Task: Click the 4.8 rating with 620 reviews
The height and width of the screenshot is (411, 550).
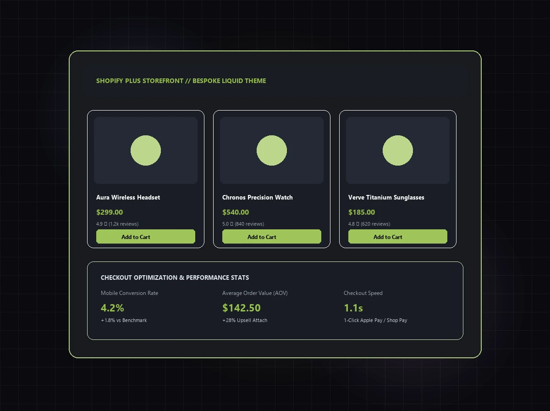Action: [369, 224]
